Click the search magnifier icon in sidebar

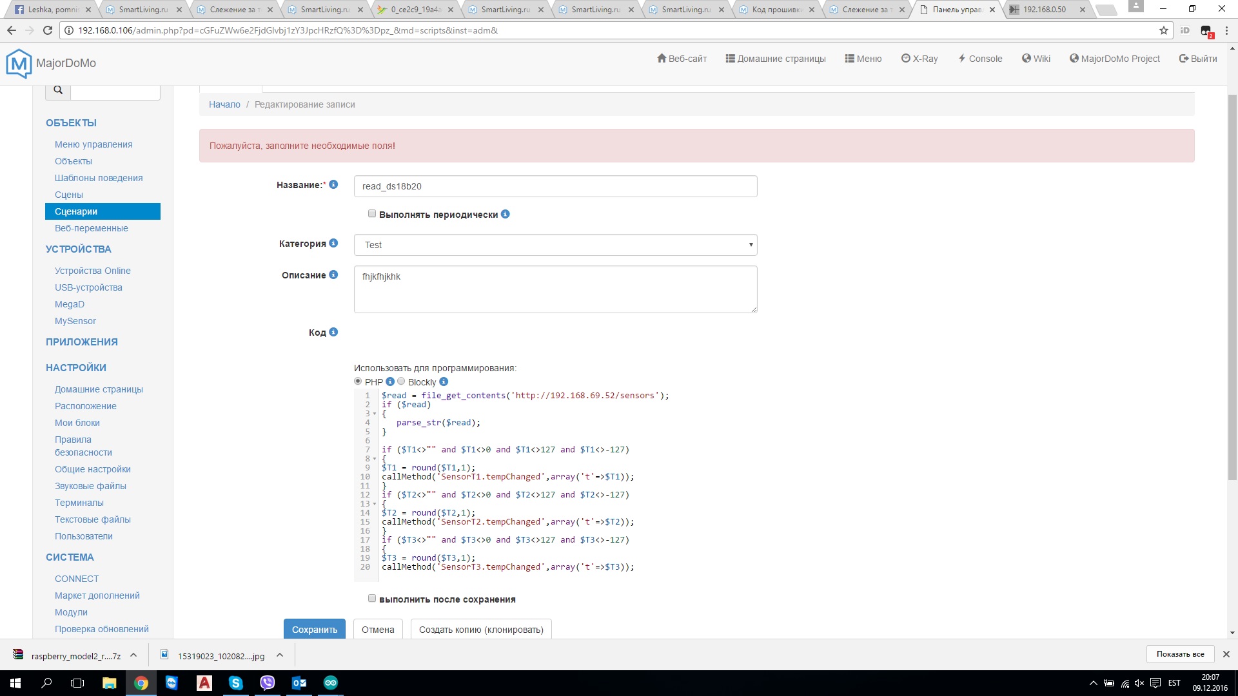pos(58,90)
